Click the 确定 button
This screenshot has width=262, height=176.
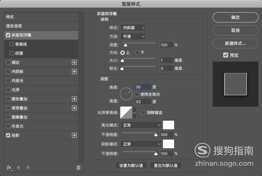[235, 17]
